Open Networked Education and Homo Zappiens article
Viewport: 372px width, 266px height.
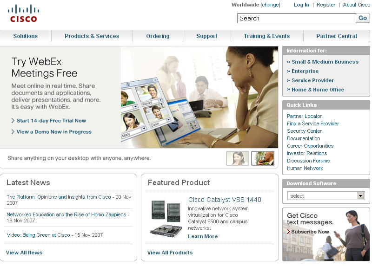click(66, 214)
